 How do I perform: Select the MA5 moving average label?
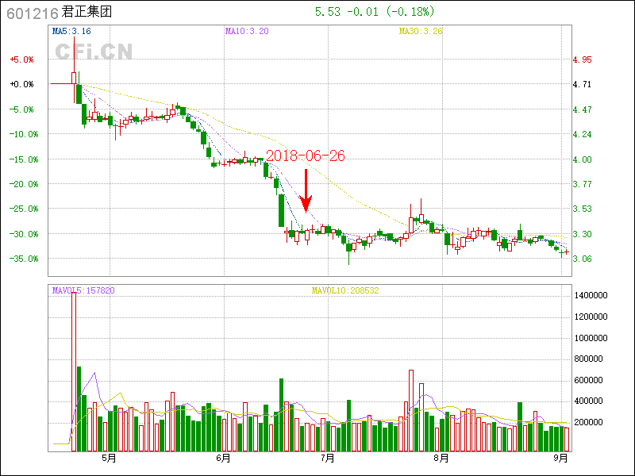[x=71, y=31]
